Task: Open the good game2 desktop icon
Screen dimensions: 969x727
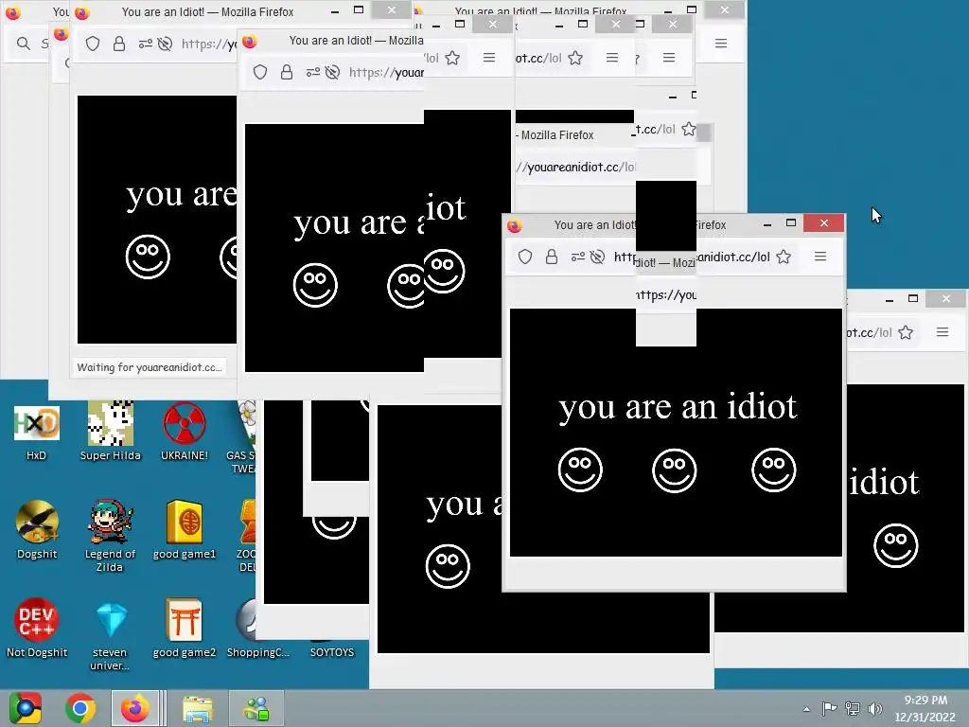Action: 185,629
